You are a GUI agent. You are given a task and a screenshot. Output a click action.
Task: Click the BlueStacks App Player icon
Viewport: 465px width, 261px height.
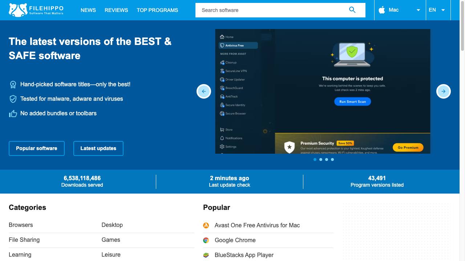206,255
